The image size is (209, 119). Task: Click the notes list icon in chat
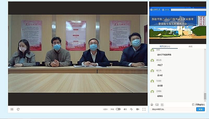[162, 105]
